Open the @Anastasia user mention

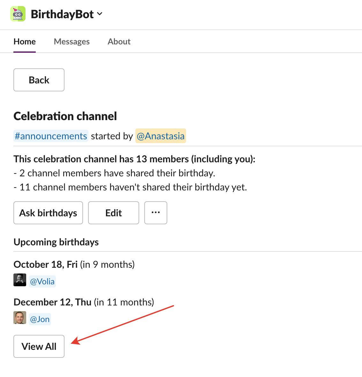(x=161, y=136)
